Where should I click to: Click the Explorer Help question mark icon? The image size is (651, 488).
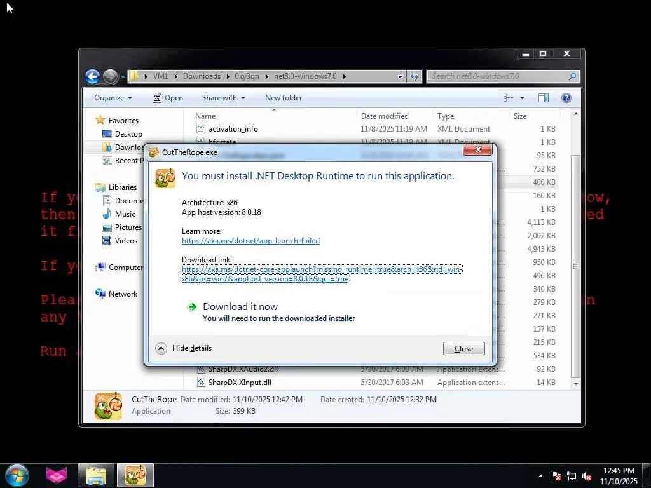566,98
